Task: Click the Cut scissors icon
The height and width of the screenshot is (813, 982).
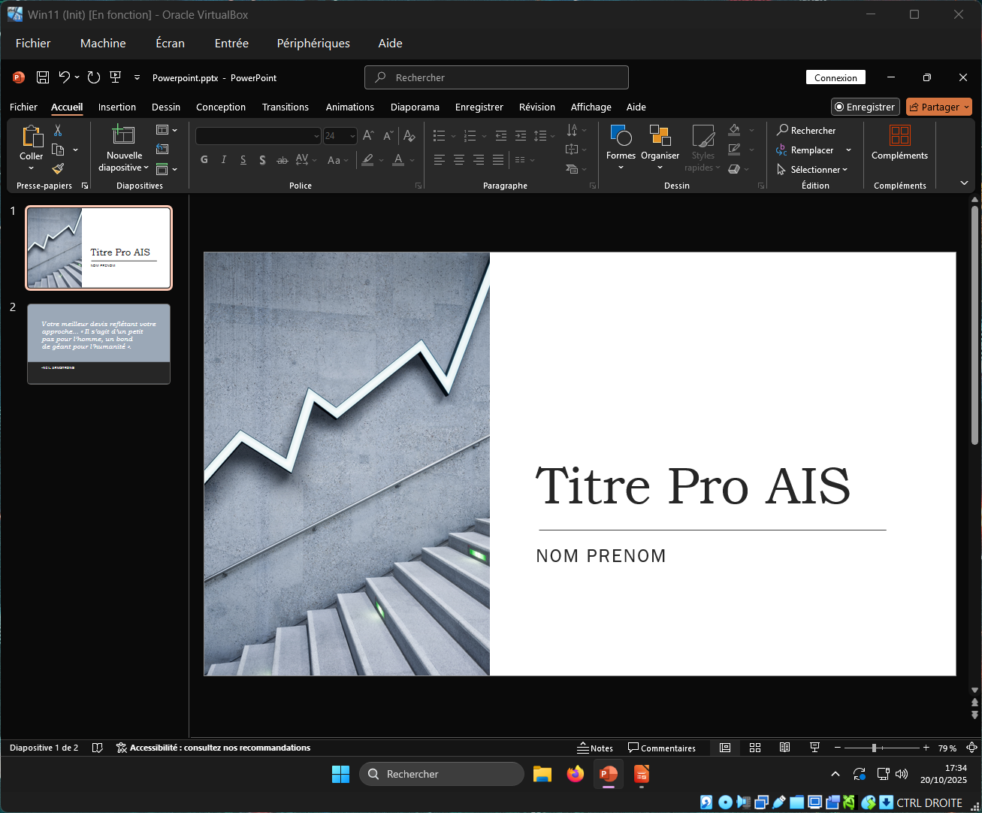Action: (58, 131)
